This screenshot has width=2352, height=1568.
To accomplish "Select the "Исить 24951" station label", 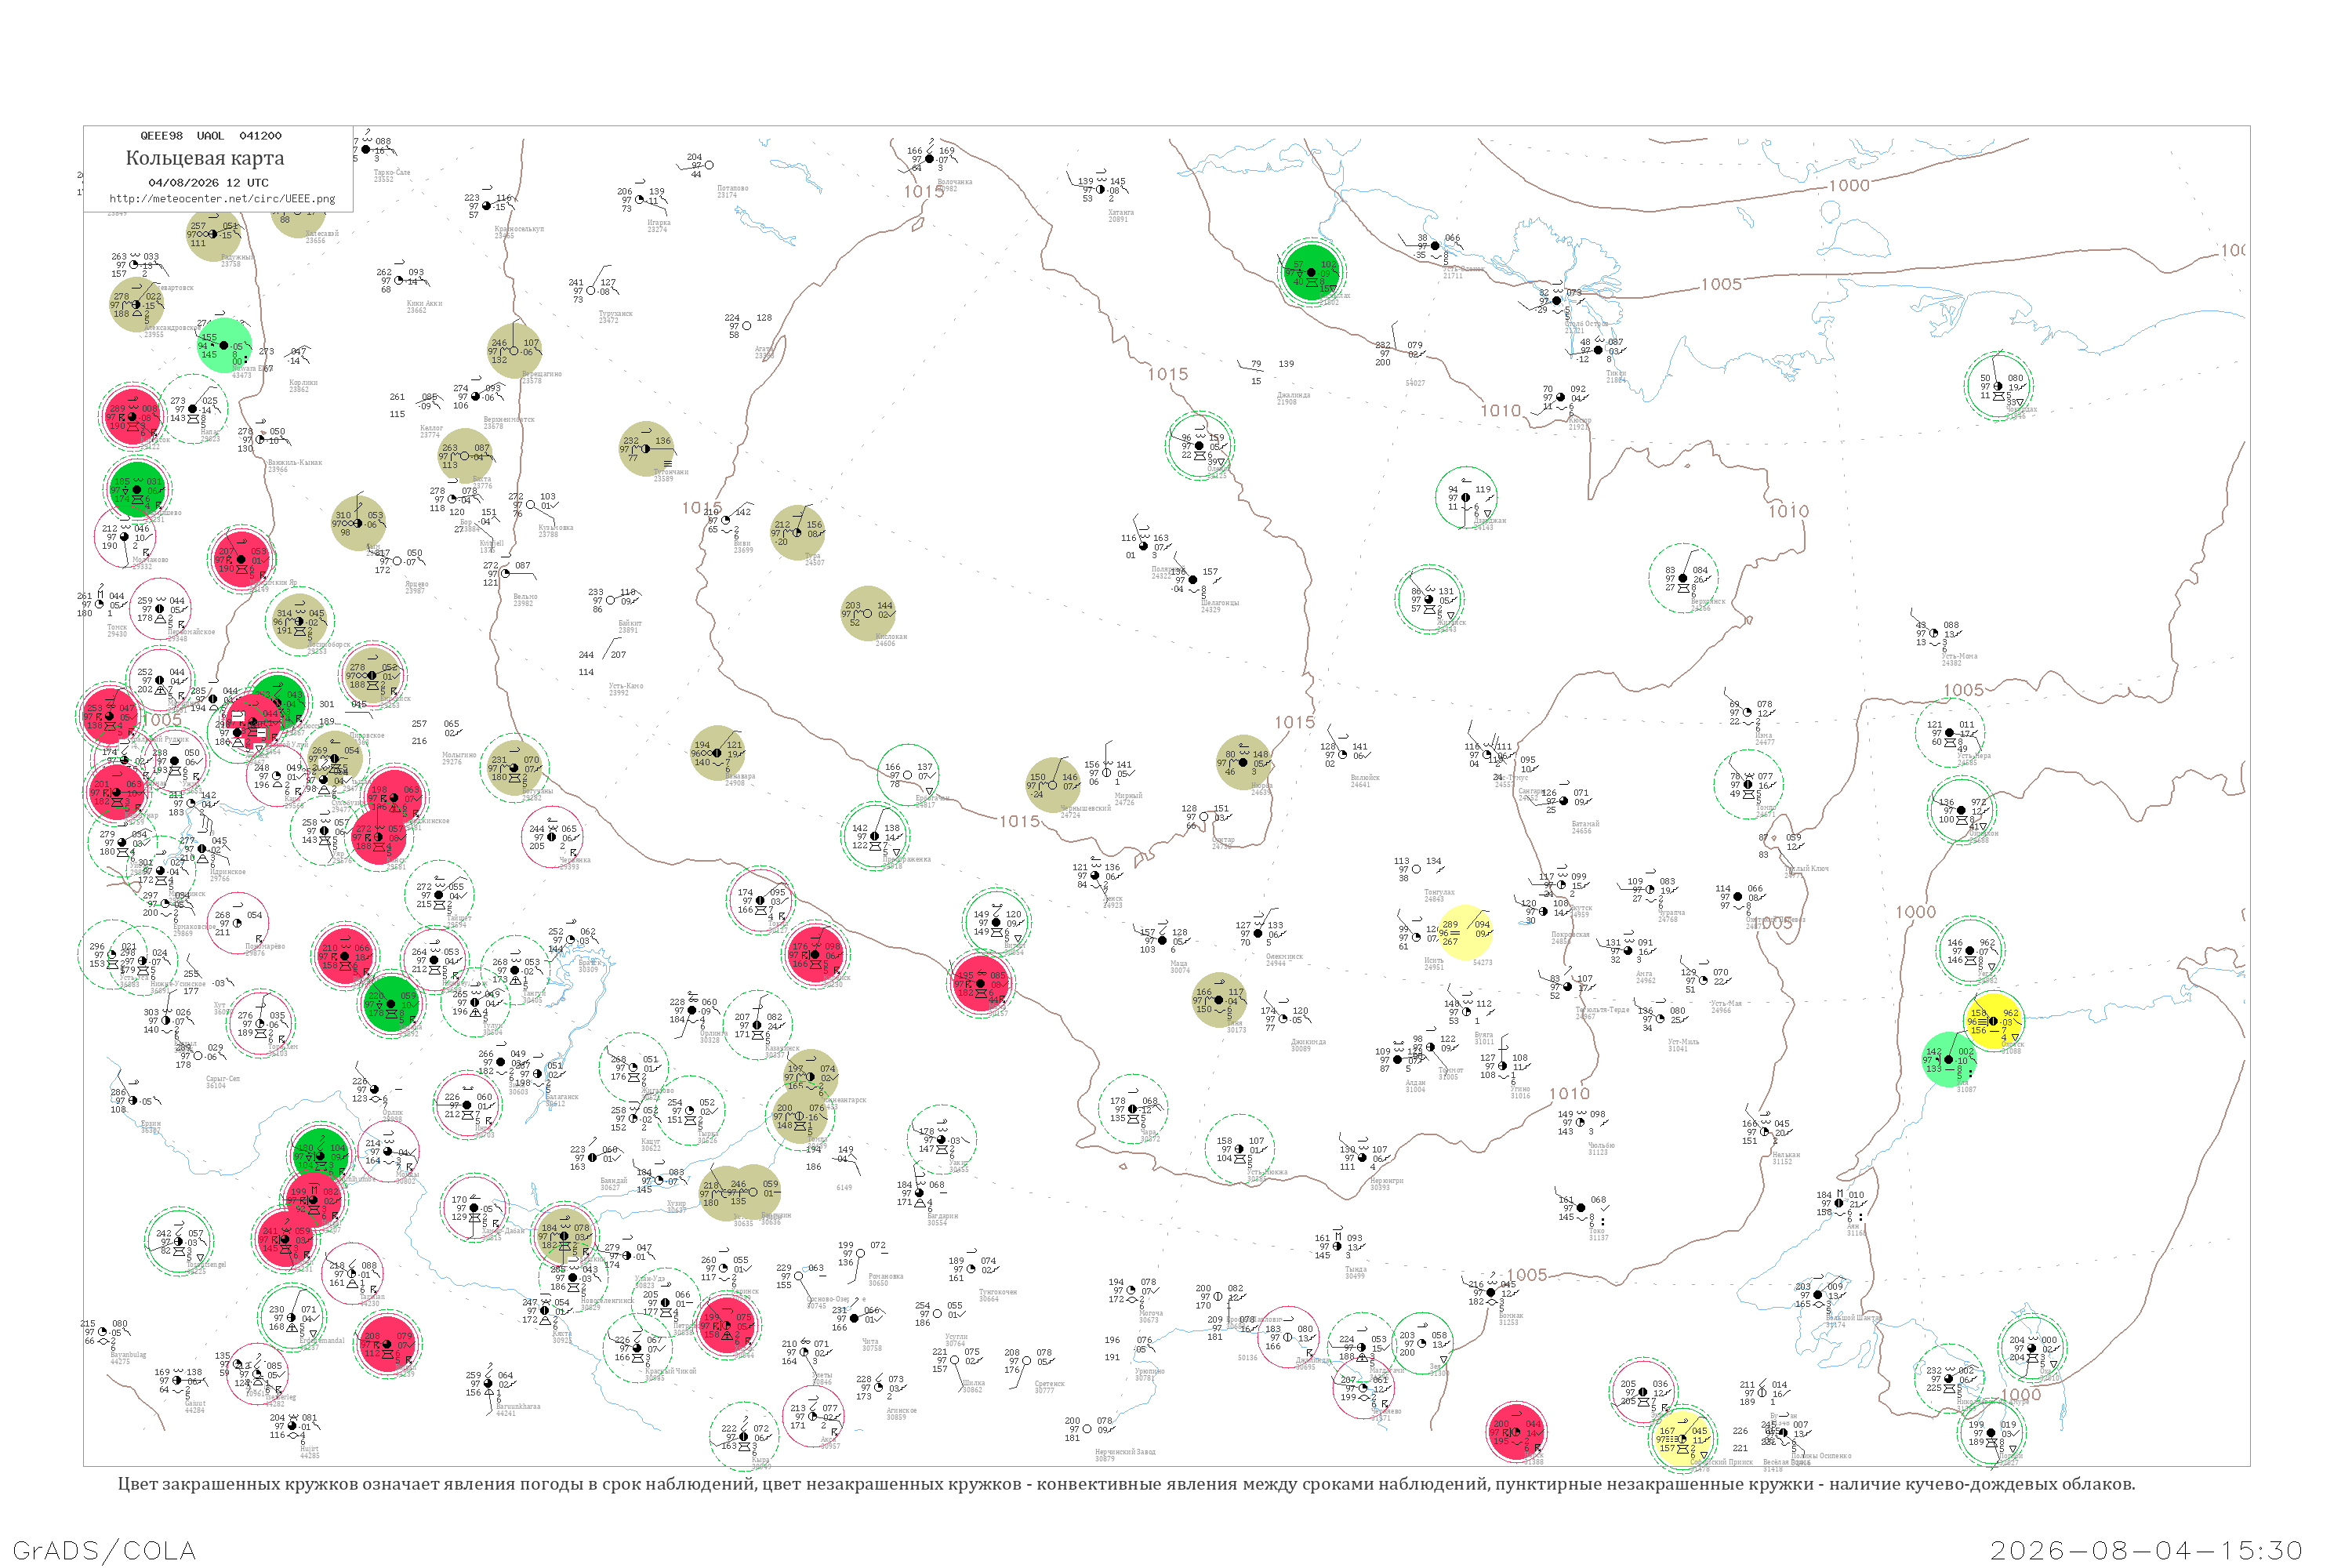I will pyautogui.click(x=1433, y=964).
